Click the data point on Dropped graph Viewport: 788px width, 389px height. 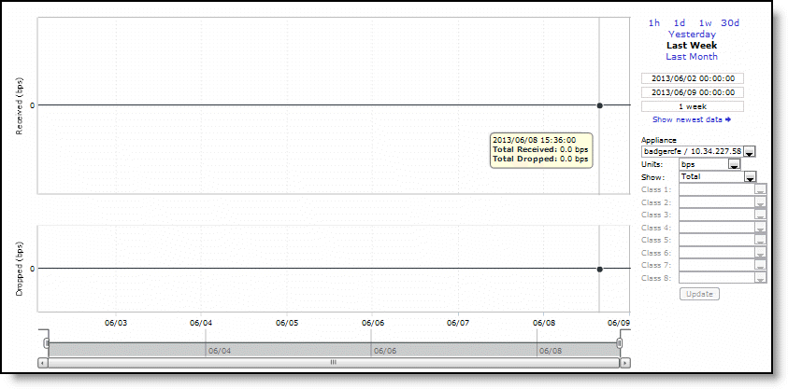[600, 269]
